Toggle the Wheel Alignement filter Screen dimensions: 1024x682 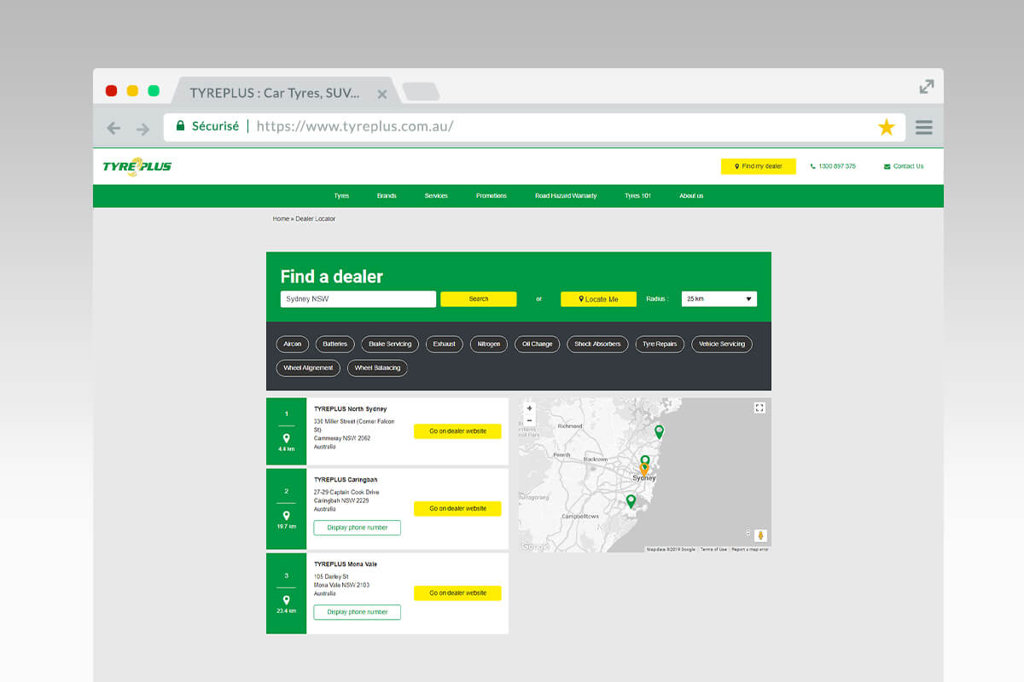tap(309, 368)
